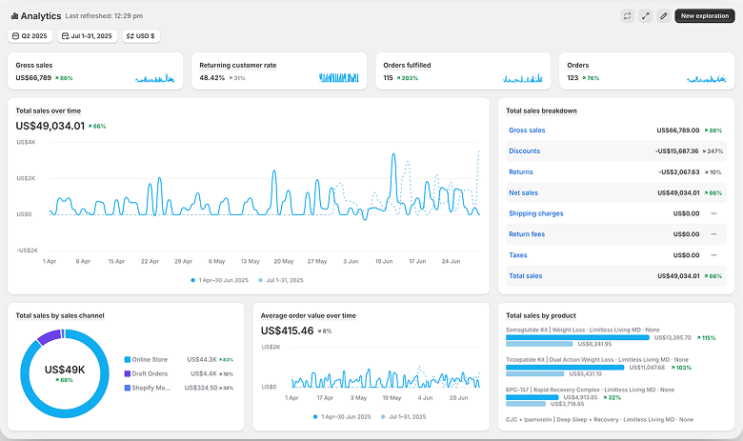Screen dimensions: 743x441
Task: Toggle Jul 1–31, 2025 legend in order value chart
Action: pyautogui.click(x=403, y=417)
